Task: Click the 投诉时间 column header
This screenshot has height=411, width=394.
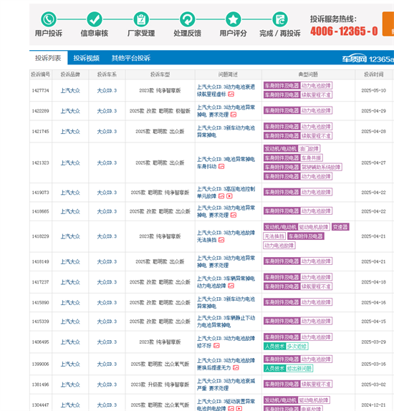Action: click(x=373, y=74)
